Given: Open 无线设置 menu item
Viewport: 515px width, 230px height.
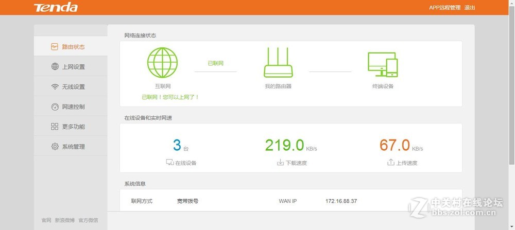Looking at the screenshot, I should coord(73,87).
